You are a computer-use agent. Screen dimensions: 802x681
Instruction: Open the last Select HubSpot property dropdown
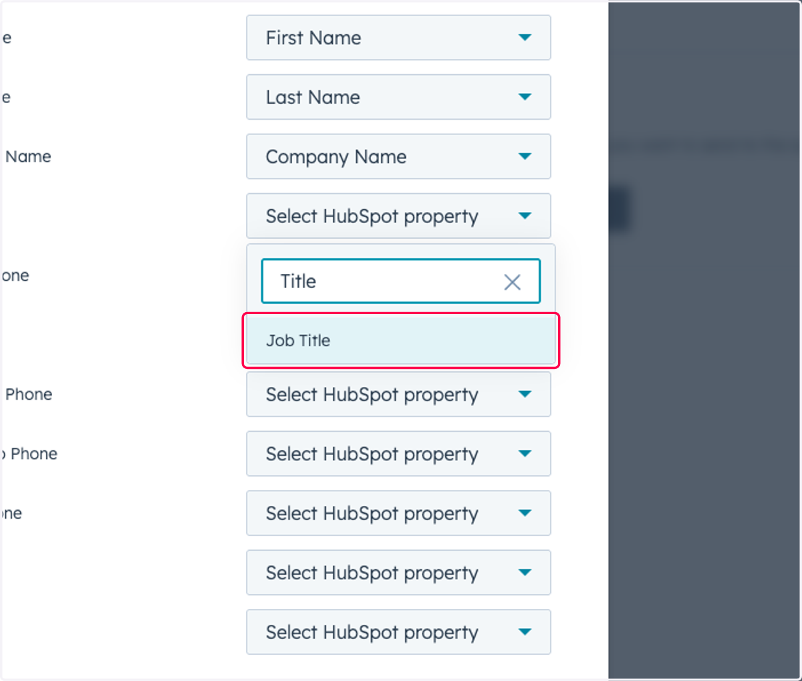[x=398, y=632]
